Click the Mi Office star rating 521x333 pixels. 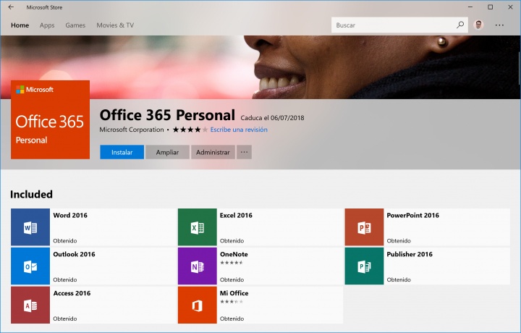pos(232,302)
